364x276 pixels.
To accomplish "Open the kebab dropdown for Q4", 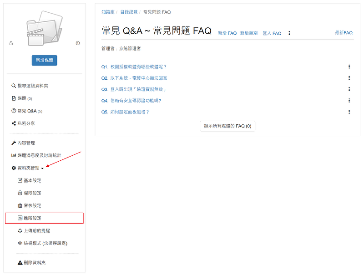I will (x=349, y=101).
